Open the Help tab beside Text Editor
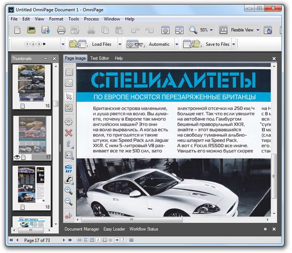 click(119, 58)
